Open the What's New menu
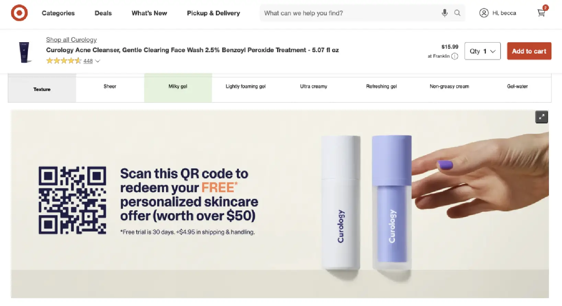 [x=149, y=13]
